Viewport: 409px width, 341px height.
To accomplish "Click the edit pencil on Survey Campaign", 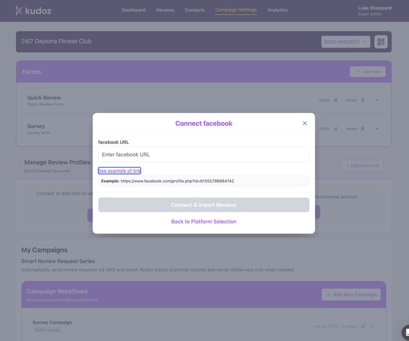I will click(363, 326).
